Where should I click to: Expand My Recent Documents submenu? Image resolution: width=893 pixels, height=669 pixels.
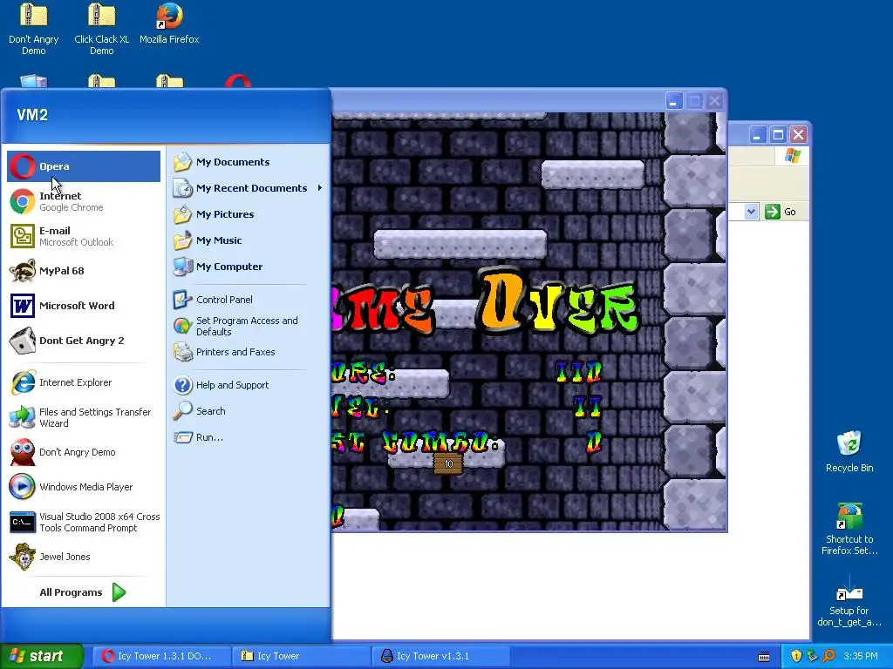click(249, 188)
